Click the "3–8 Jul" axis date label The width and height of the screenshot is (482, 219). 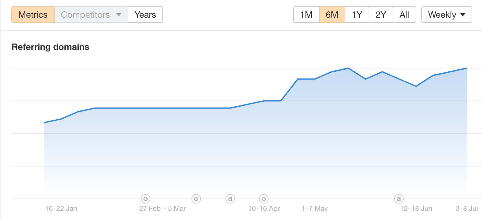click(467, 209)
